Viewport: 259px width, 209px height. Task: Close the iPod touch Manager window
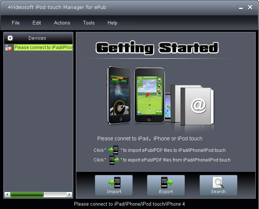click(x=250, y=7)
